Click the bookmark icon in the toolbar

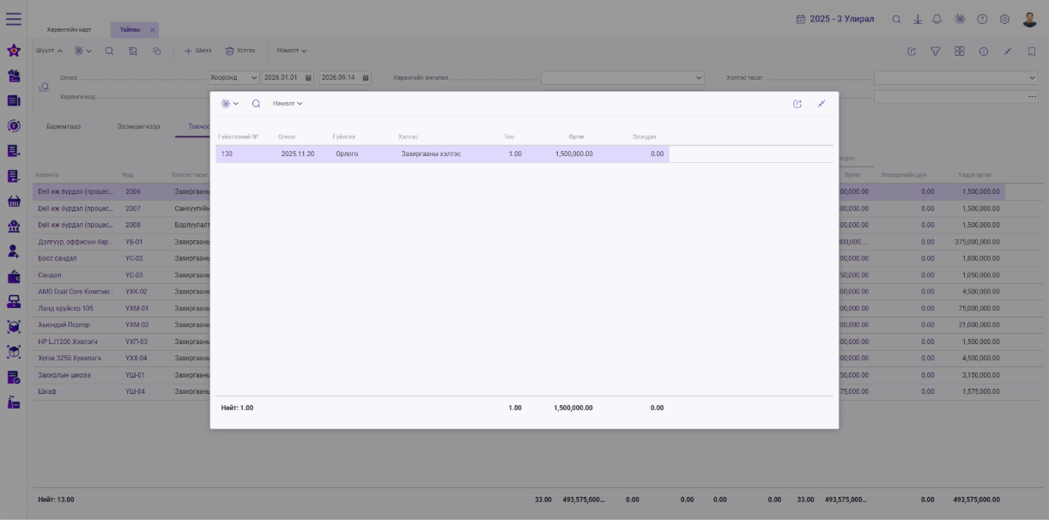point(1032,51)
